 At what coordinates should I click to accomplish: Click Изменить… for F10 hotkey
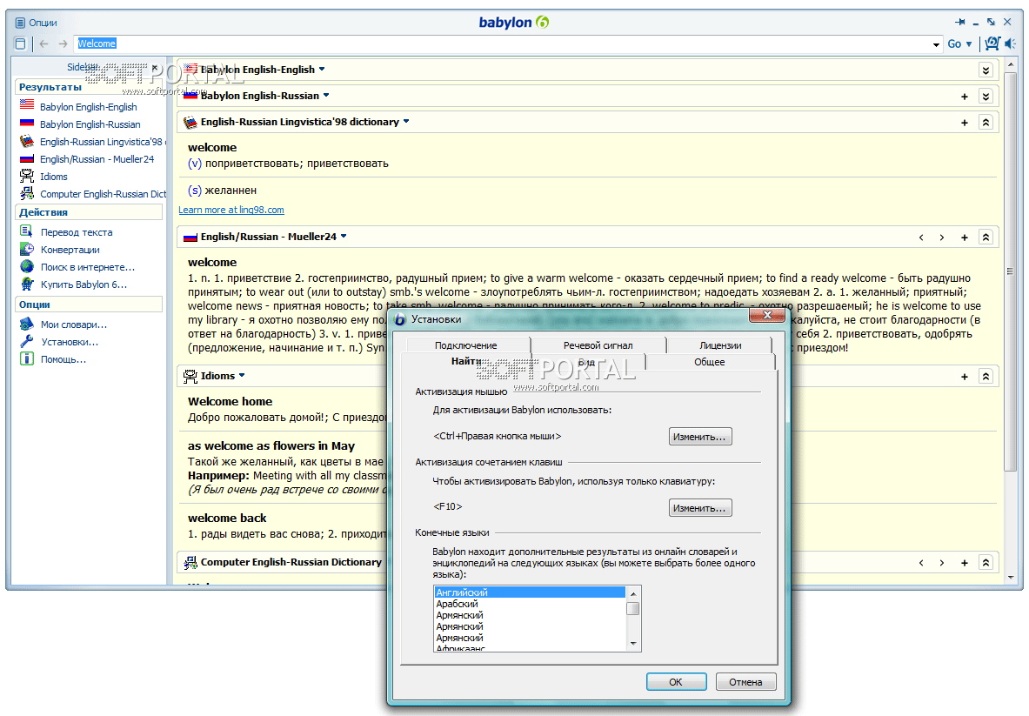[x=700, y=508]
